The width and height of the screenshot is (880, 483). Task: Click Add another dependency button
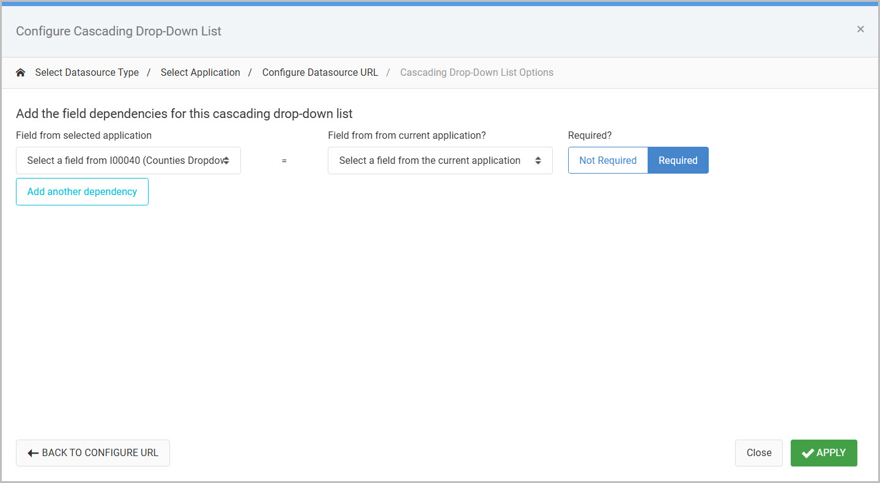82,191
